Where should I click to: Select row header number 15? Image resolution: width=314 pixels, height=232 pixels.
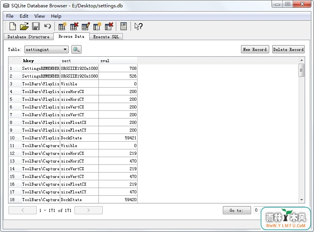pos(15,176)
